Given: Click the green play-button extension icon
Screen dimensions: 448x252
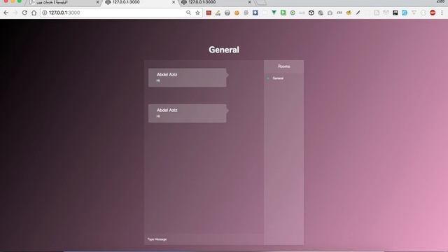Looking at the screenshot, I should click(x=283, y=13).
